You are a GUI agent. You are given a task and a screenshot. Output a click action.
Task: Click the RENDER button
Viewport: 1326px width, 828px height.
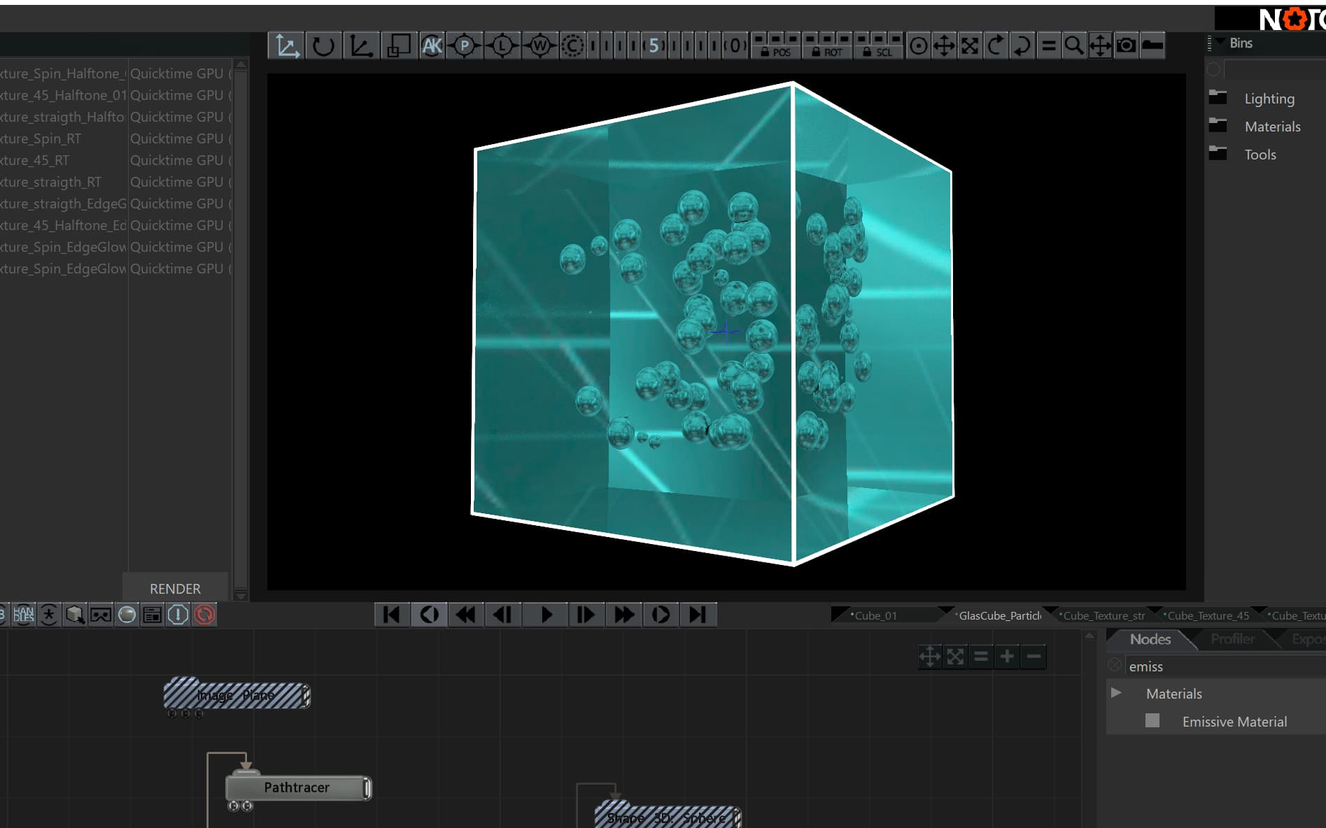coord(175,588)
